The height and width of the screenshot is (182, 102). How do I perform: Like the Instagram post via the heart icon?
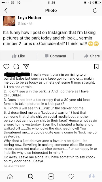tap(6, 67)
